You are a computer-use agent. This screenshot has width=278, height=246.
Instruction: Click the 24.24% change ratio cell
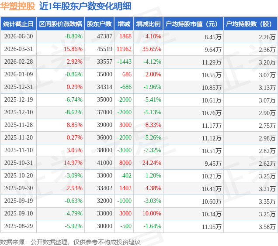click(x=152, y=163)
